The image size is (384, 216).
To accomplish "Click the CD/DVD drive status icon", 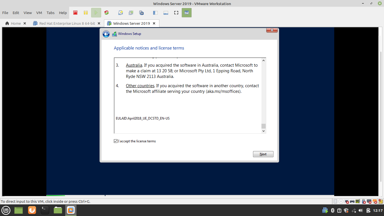I will [x=341, y=201].
